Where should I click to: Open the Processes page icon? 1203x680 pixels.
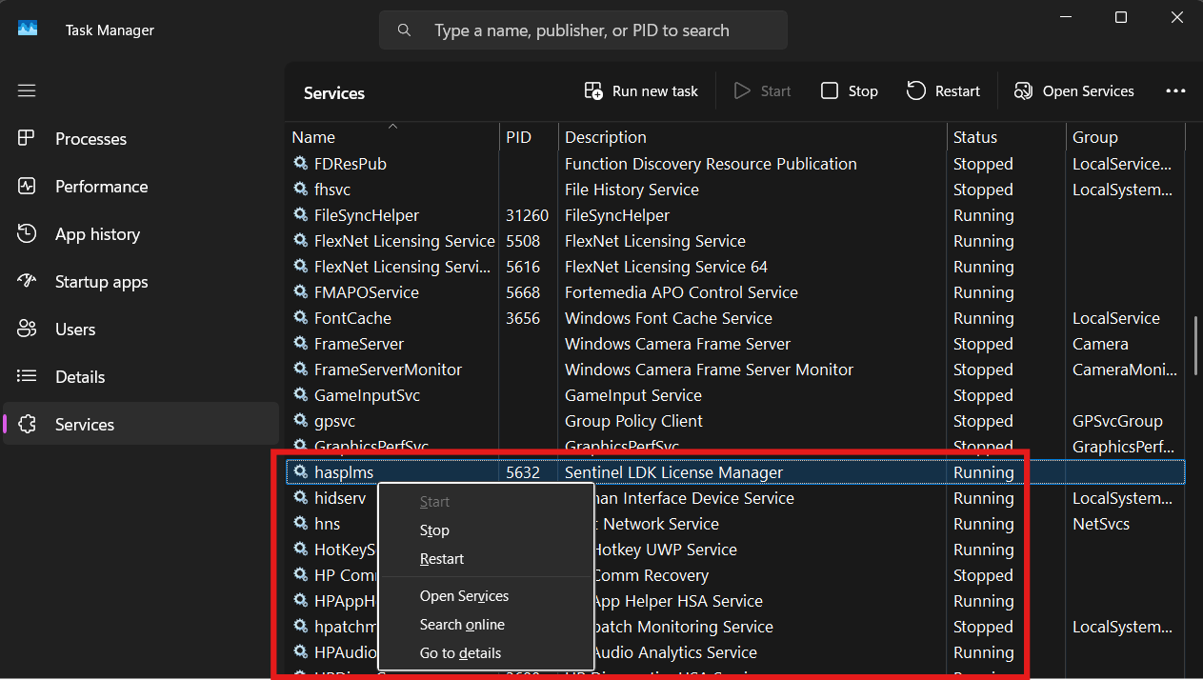[27, 139]
